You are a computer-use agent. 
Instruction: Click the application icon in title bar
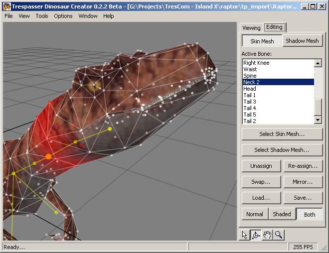pos(7,6)
